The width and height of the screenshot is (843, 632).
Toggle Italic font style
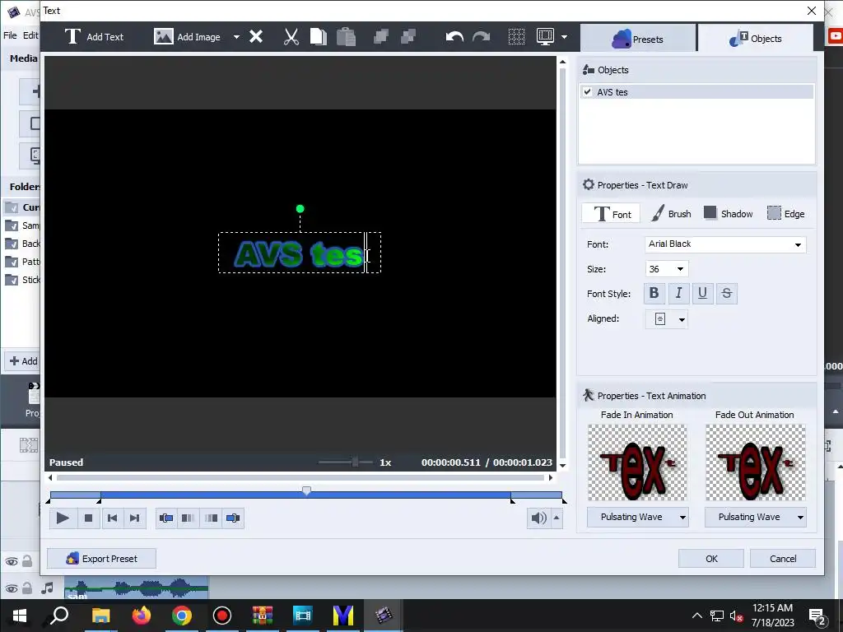point(678,294)
